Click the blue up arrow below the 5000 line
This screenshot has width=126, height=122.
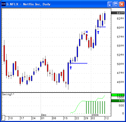(71, 68)
